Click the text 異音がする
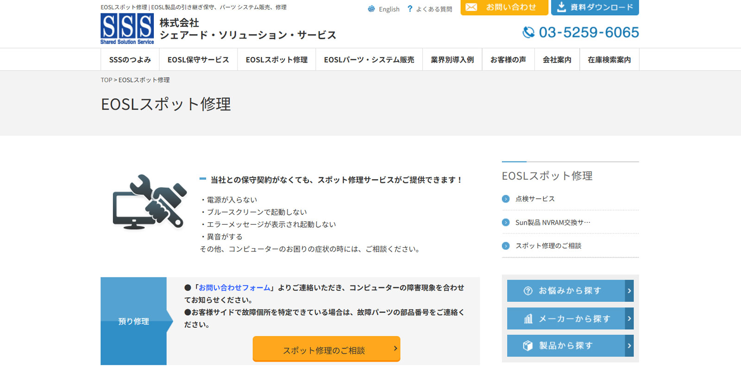The height and width of the screenshot is (369, 741). (x=224, y=237)
